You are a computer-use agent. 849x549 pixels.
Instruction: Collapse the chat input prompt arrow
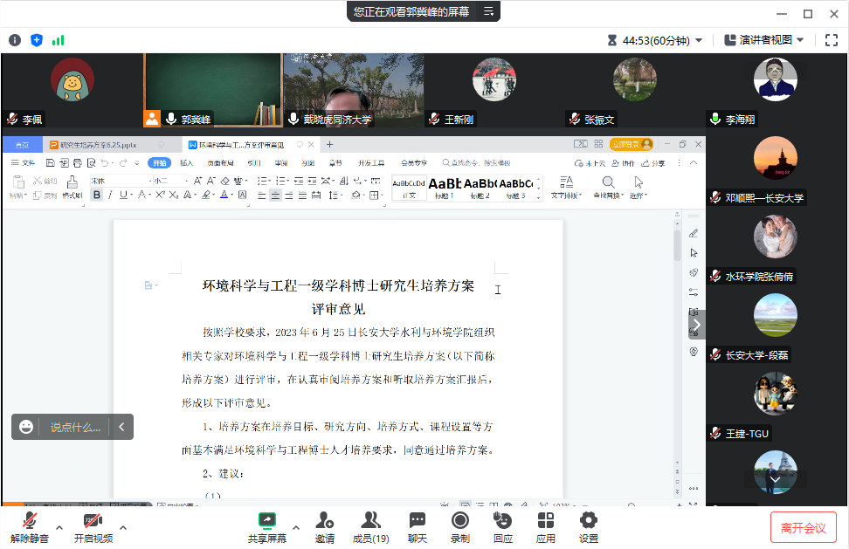(x=121, y=427)
